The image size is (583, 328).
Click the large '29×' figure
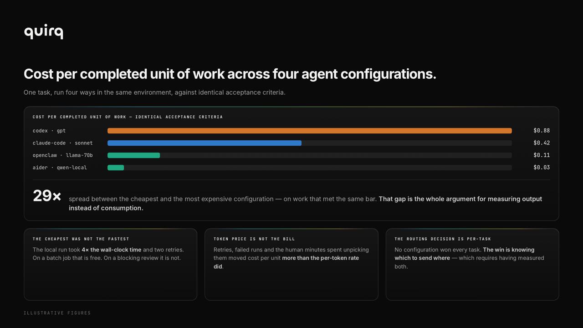[47, 196]
